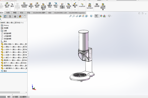
Task: Switch to the Model (模型) bottom tab
Action: (9, 97)
